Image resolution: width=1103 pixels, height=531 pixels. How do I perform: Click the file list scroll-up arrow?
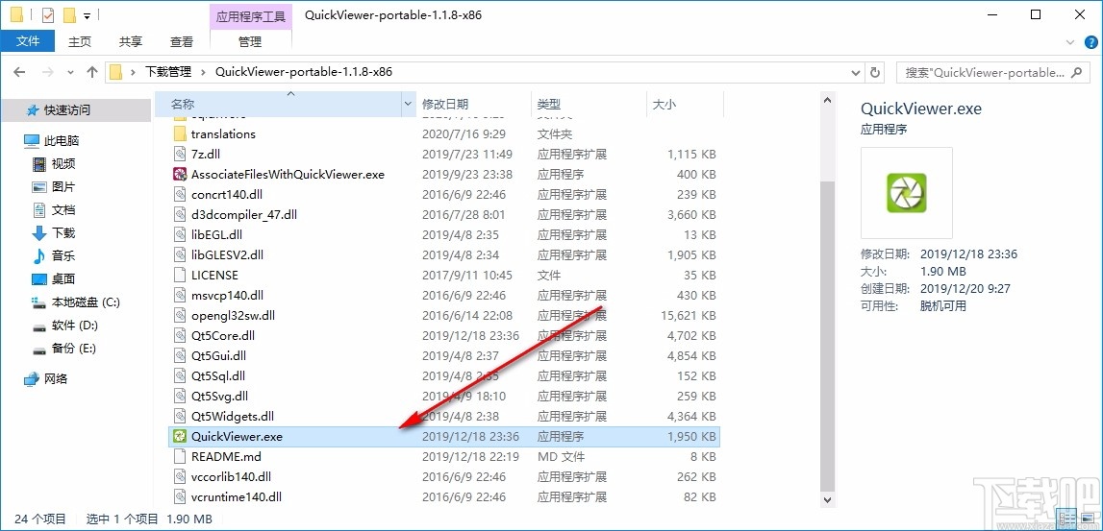tap(829, 99)
